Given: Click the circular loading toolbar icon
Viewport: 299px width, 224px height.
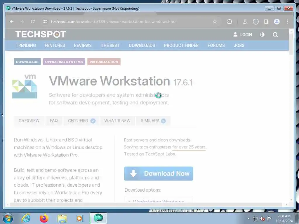Looking at the screenshot, I should [x=256, y=22].
